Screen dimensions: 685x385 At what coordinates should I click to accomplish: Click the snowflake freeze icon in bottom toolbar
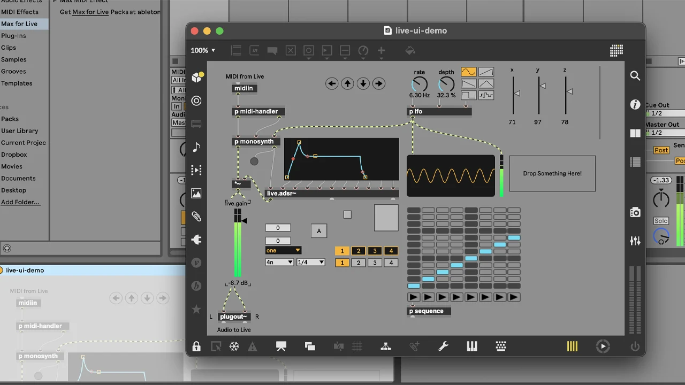234,346
